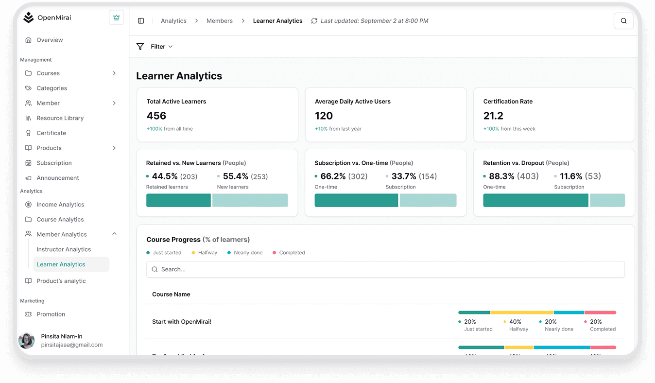Click the crown upgrade icon
This screenshot has height=383, width=655.
(116, 17)
